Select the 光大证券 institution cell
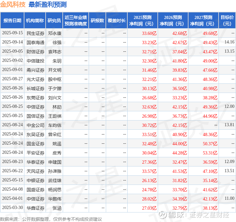The image size is (236, 222). [35, 79]
